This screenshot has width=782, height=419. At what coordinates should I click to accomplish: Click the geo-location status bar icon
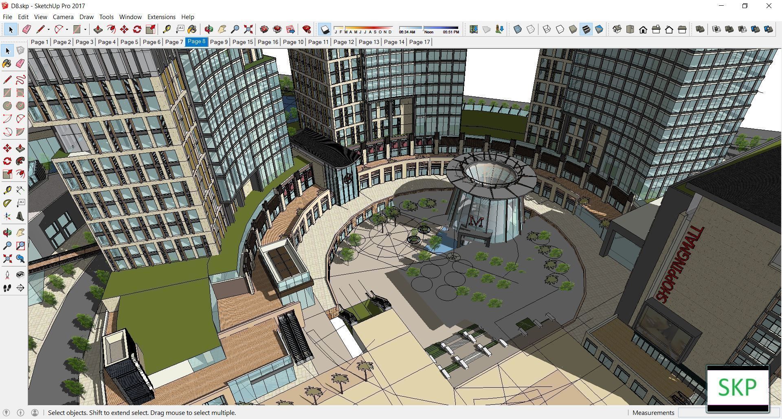7,412
